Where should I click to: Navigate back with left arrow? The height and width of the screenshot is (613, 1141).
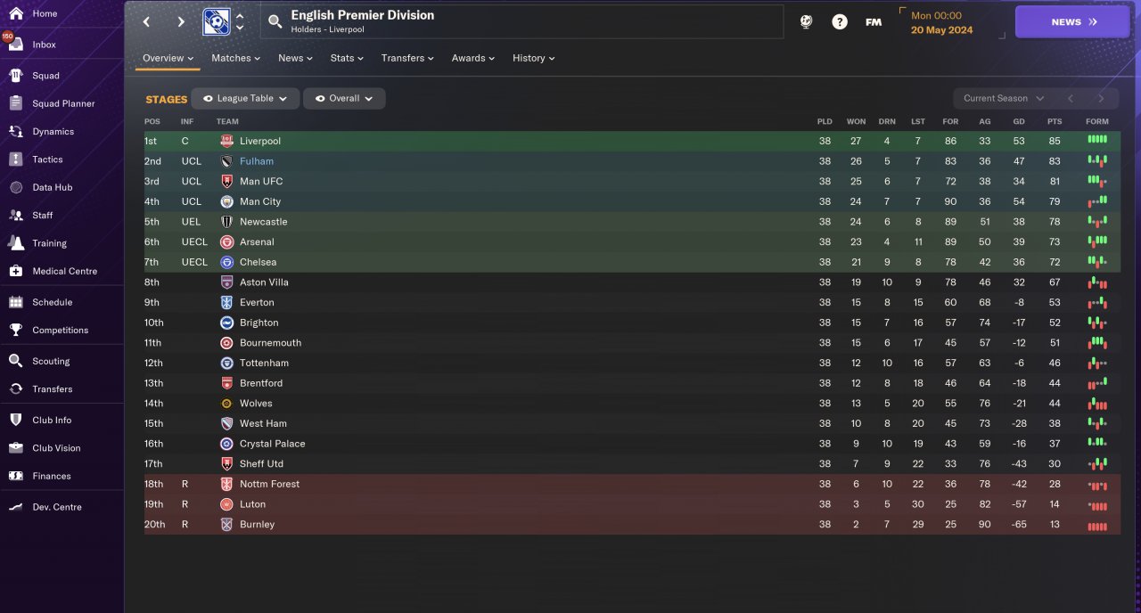tap(147, 22)
